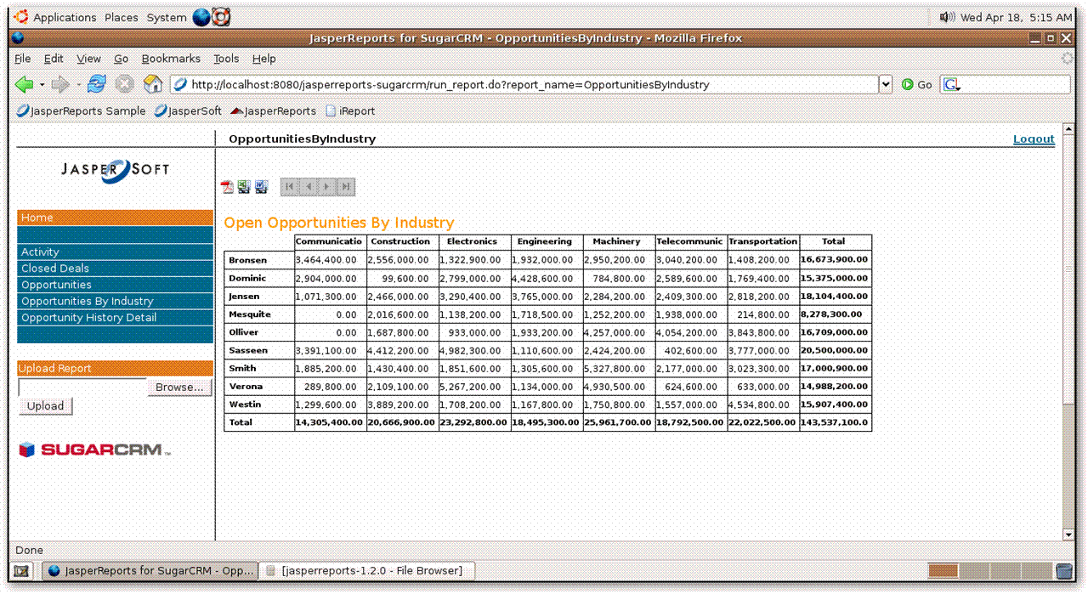Open the File menu

tap(23, 59)
